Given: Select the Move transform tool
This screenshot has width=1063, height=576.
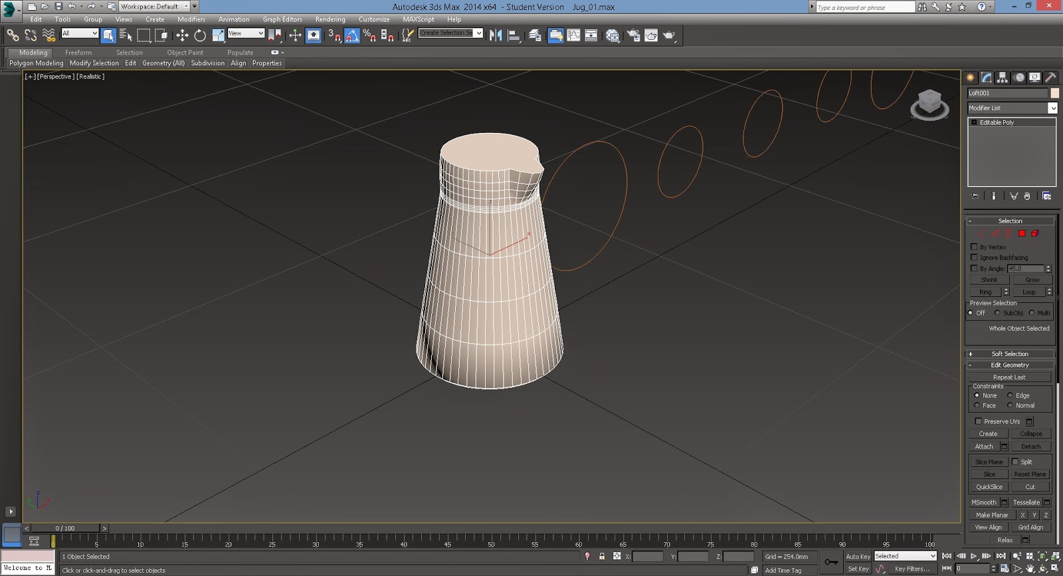Looking at the screenshot, I should coord(182,35).
